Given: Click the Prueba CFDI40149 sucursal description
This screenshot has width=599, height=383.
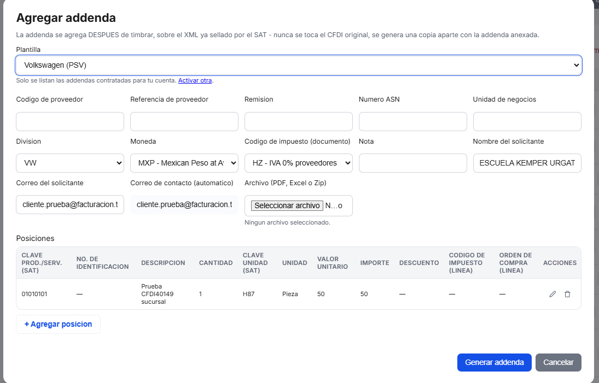Looking at the screenshot, I should coord(158,294).
